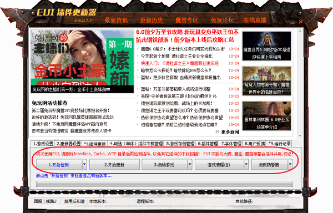Expand the dropdown arrow beside 3.启动游戏
Viewport: 333px width, 213px height.
190,164
